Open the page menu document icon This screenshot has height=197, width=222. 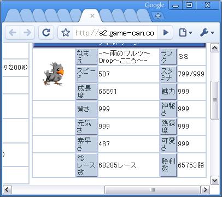pos(185,33)
